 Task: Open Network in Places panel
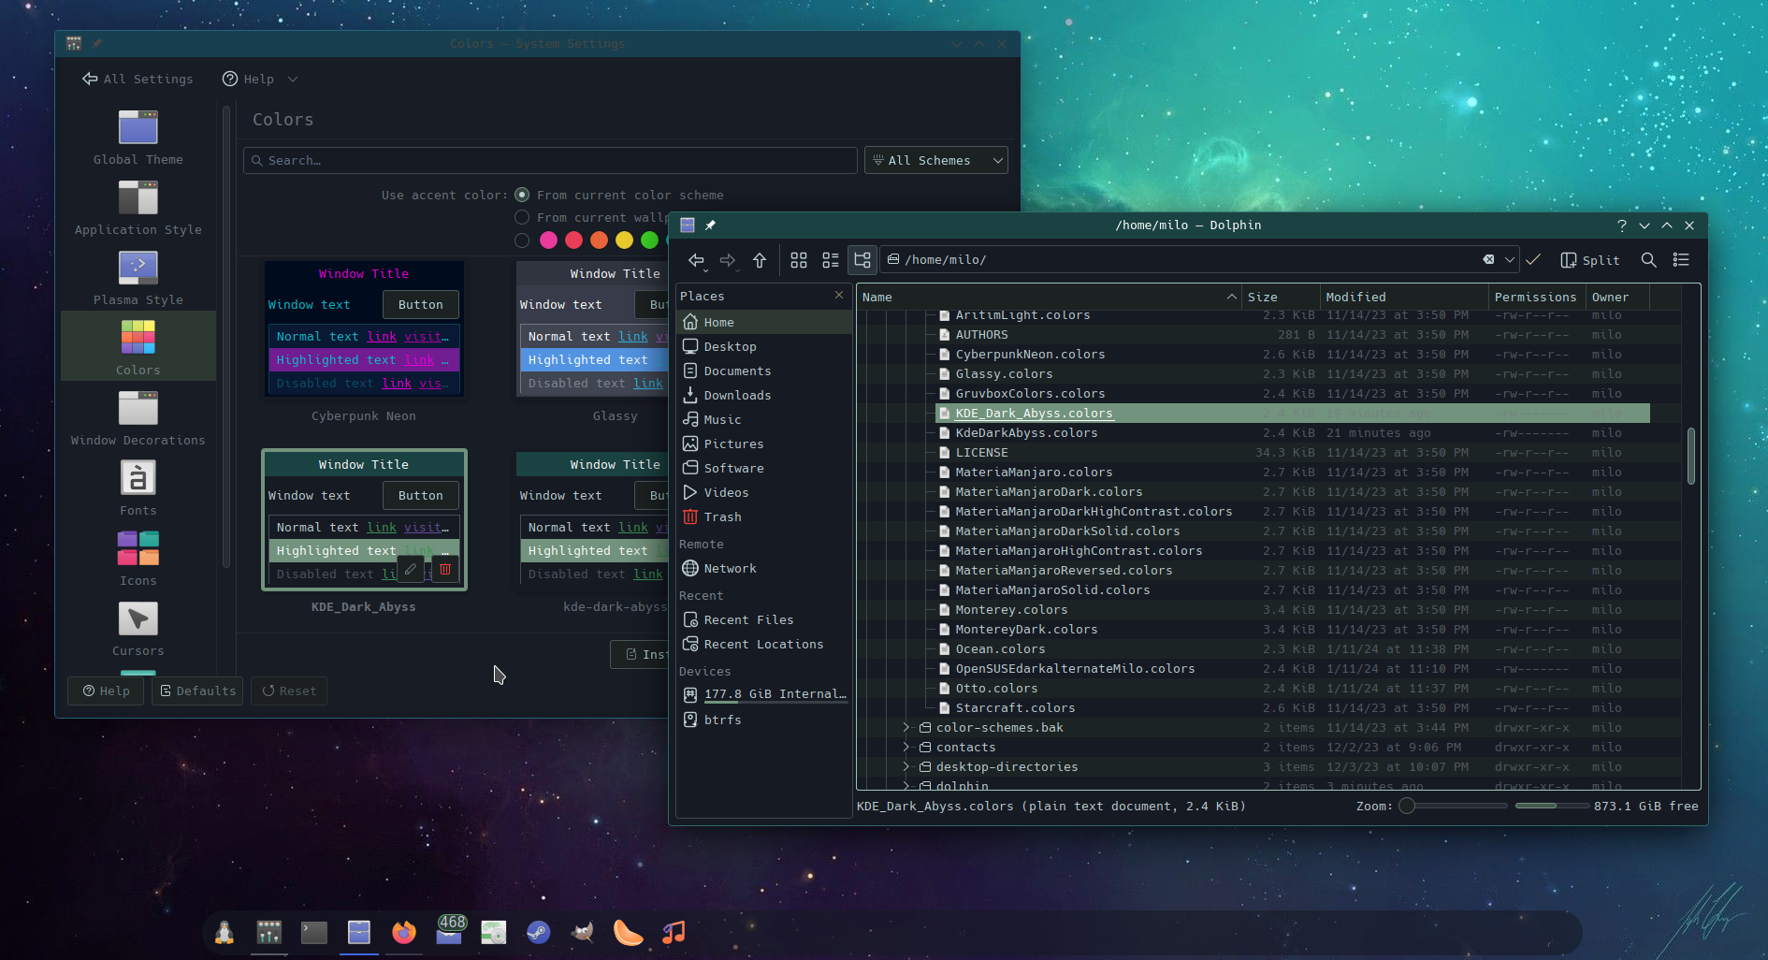764,568
